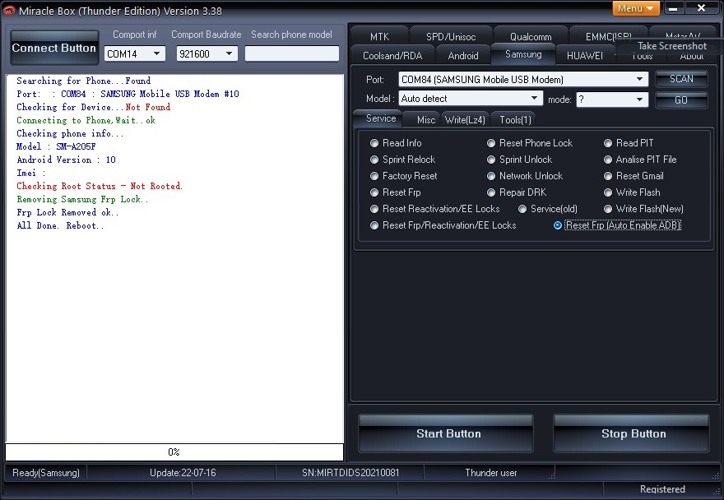Click the Thunder user status entry
724x500 pixels.
pos(491,473)
